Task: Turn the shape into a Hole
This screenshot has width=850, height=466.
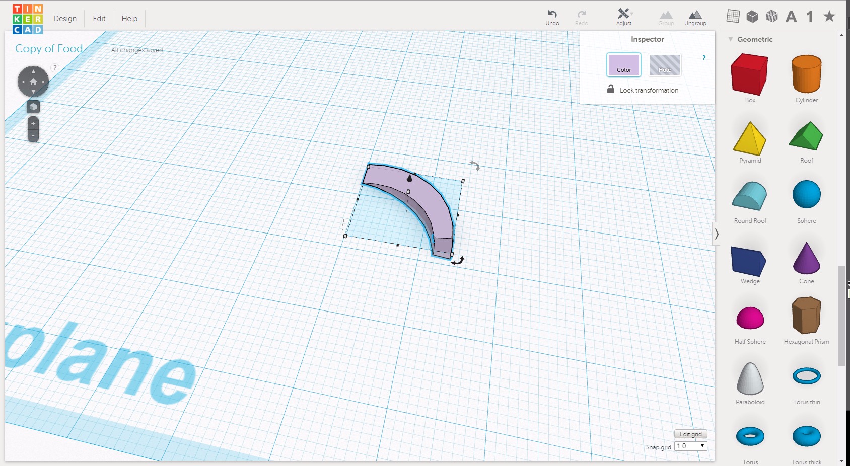Action: tap(665, 65)
